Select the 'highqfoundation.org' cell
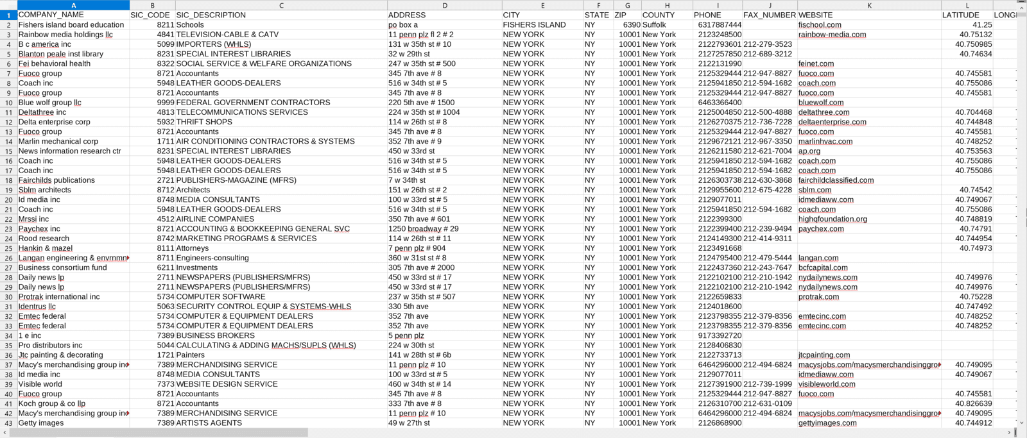The width and height of the screenshot is (1027, 438). pyautogui.click(x=870, y=219)
